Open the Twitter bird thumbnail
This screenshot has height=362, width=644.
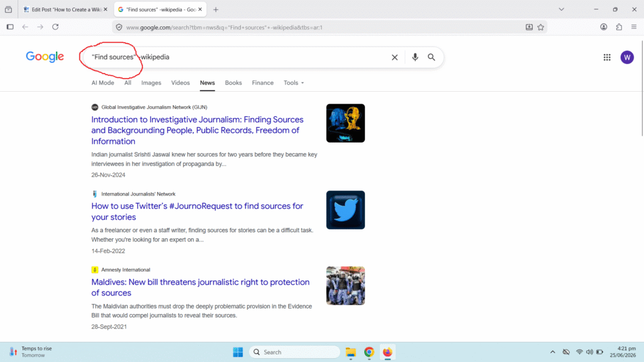pyautogui.click(x=345, y=210)
